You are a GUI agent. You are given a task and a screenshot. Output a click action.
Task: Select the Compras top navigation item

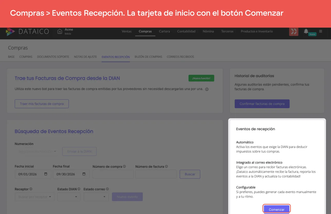tap(145, 31)
